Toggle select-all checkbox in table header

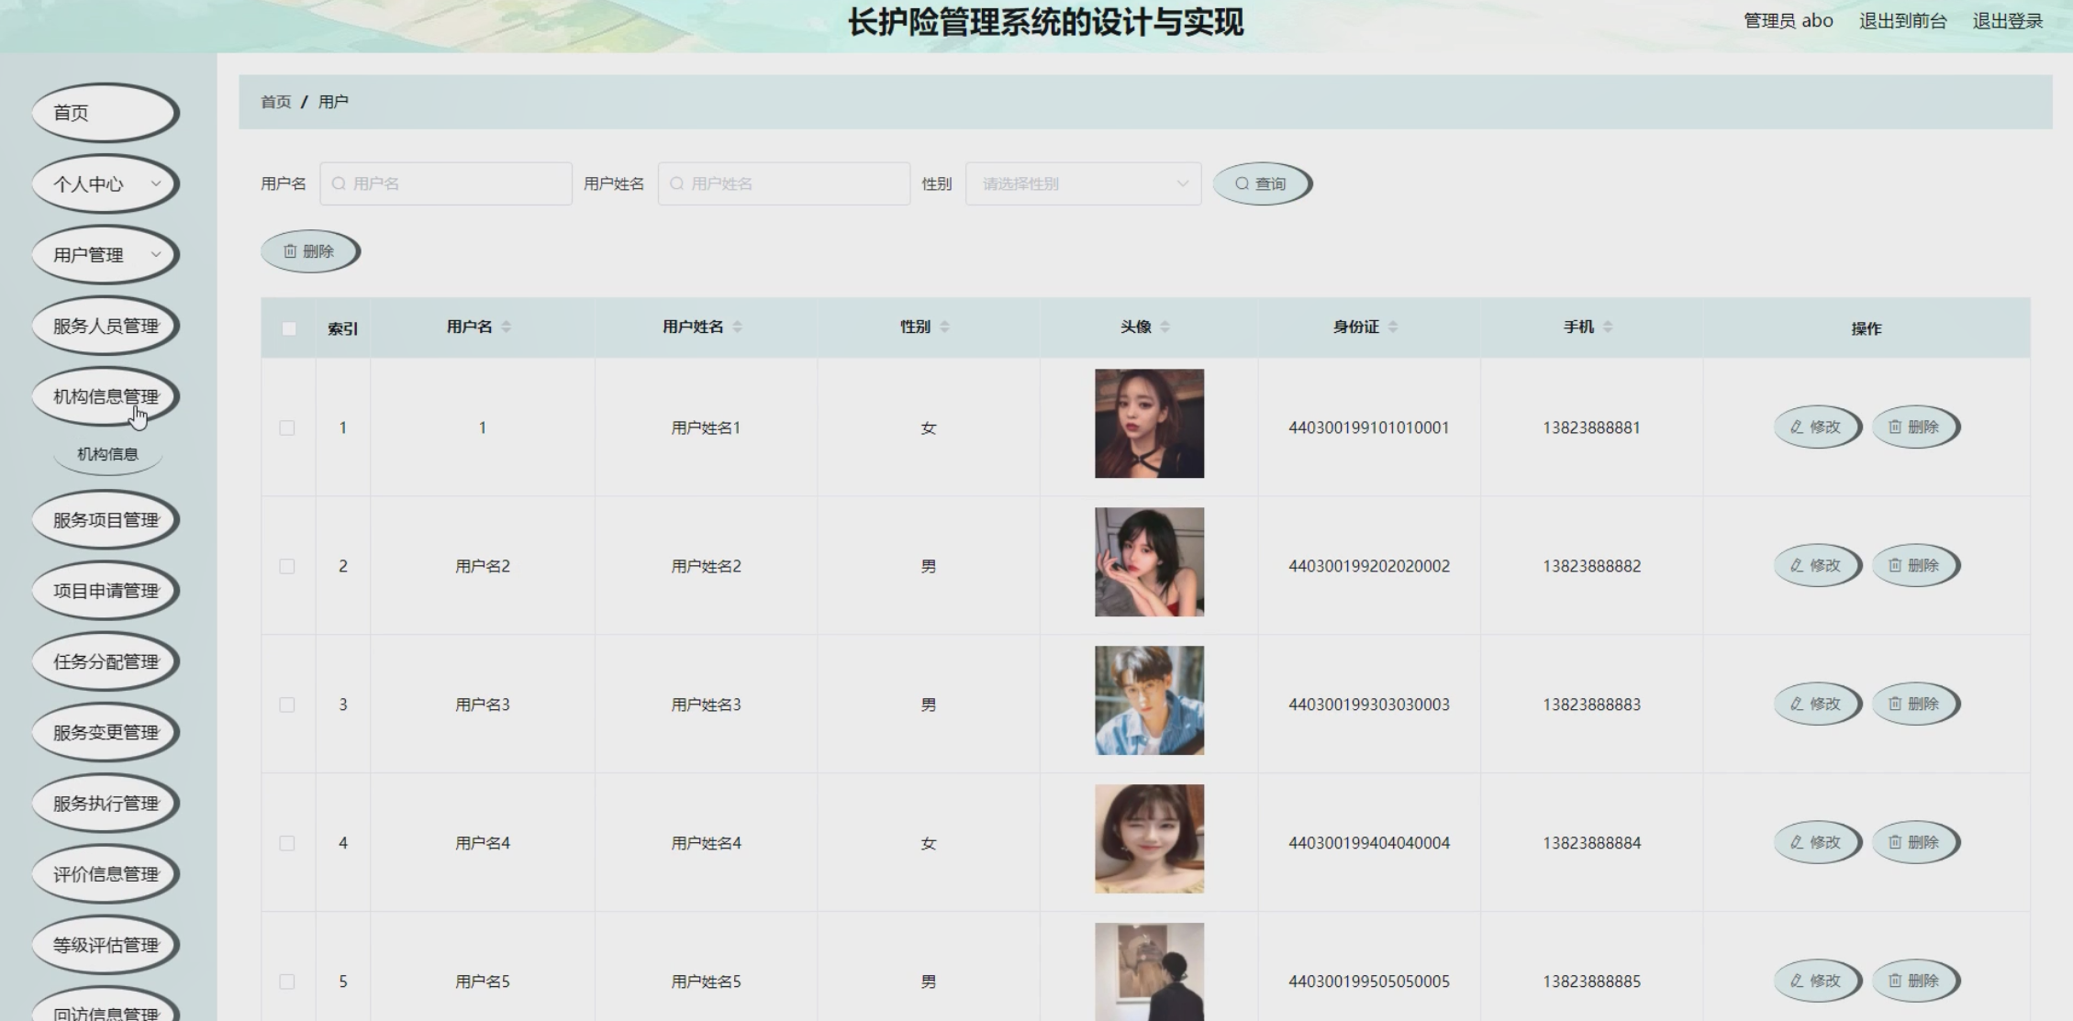[289, 328]
